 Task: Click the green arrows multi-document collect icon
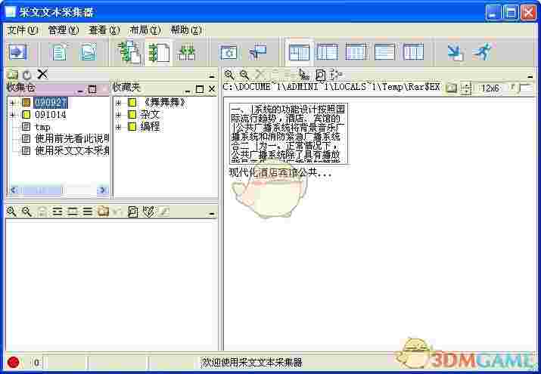coord(129,52)
